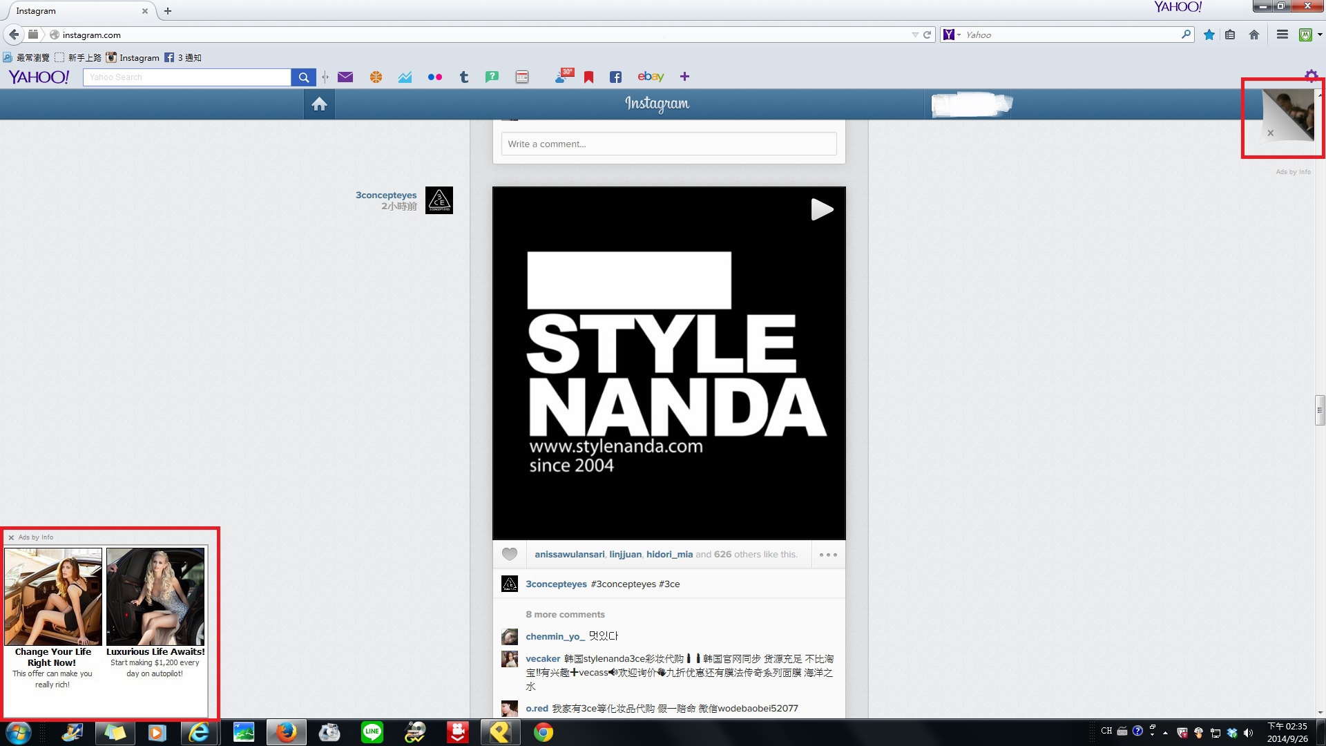Show 8 more comments
The image size is (1326, 746).
click(x=565, y=614)
